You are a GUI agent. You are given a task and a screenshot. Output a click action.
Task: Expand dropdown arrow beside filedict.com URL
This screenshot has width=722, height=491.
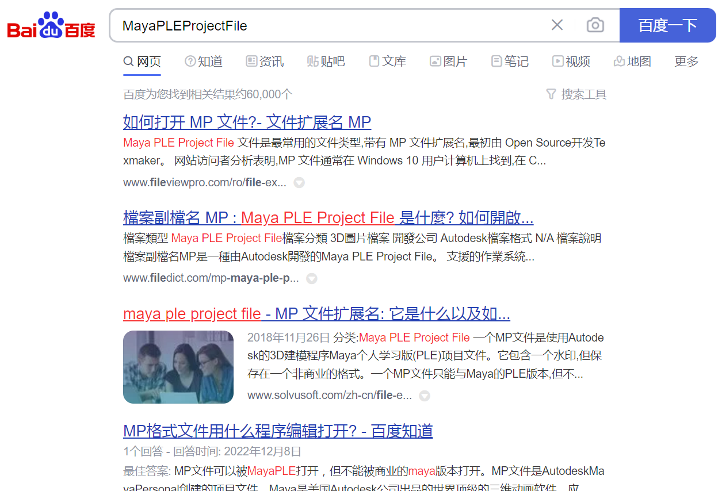click(311, 279)
